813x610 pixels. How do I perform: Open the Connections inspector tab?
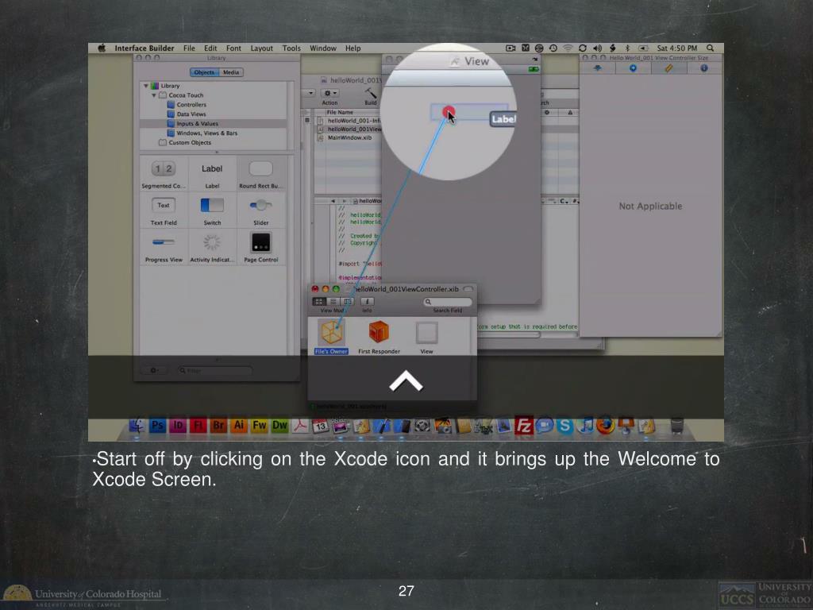coord(633,68)
